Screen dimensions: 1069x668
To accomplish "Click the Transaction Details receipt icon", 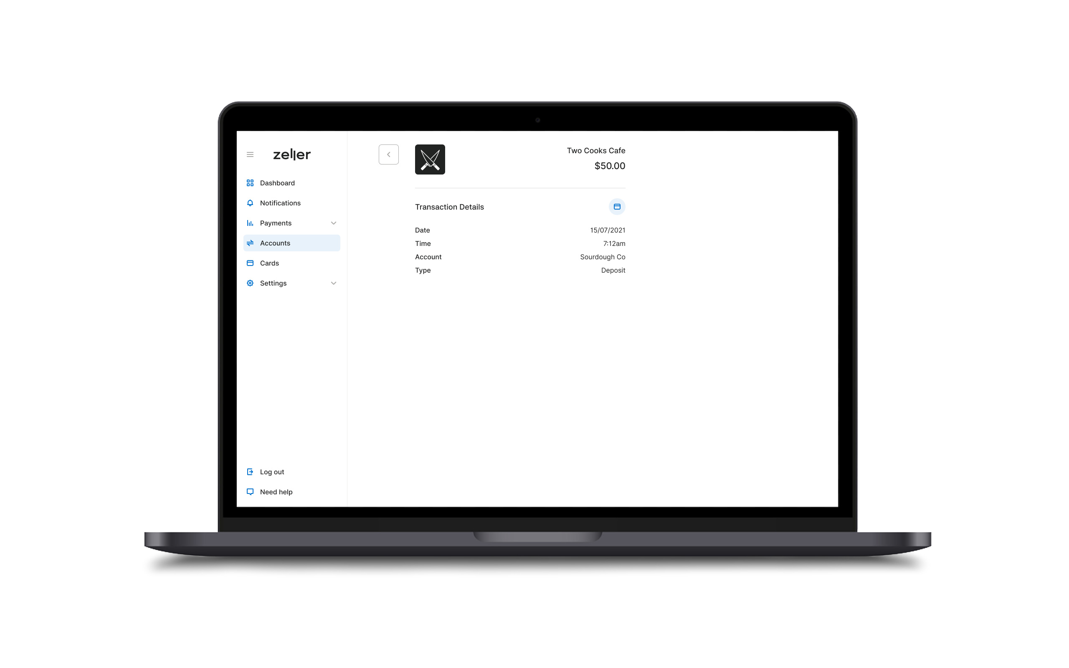I will (x=616, y=206).
